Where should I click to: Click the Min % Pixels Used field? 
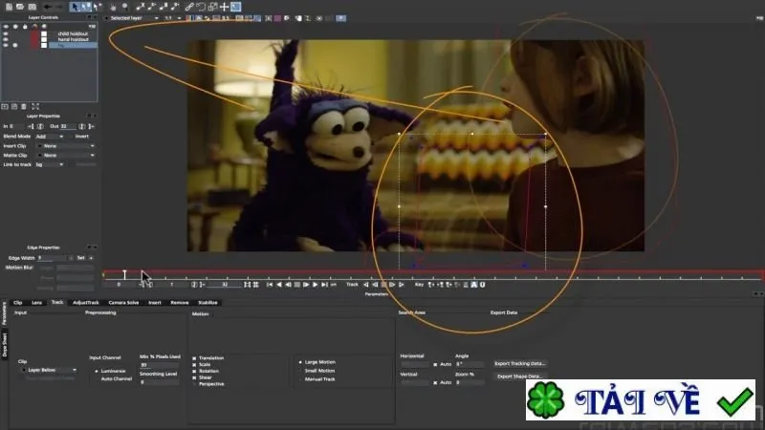[x=160, y=365]
